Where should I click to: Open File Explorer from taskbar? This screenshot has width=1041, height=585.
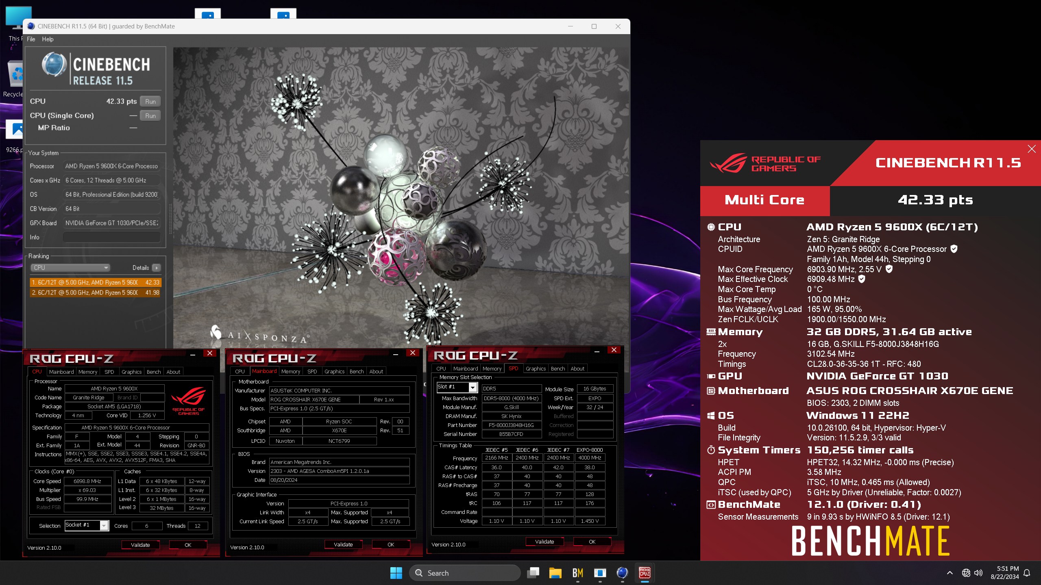[555, 573]
